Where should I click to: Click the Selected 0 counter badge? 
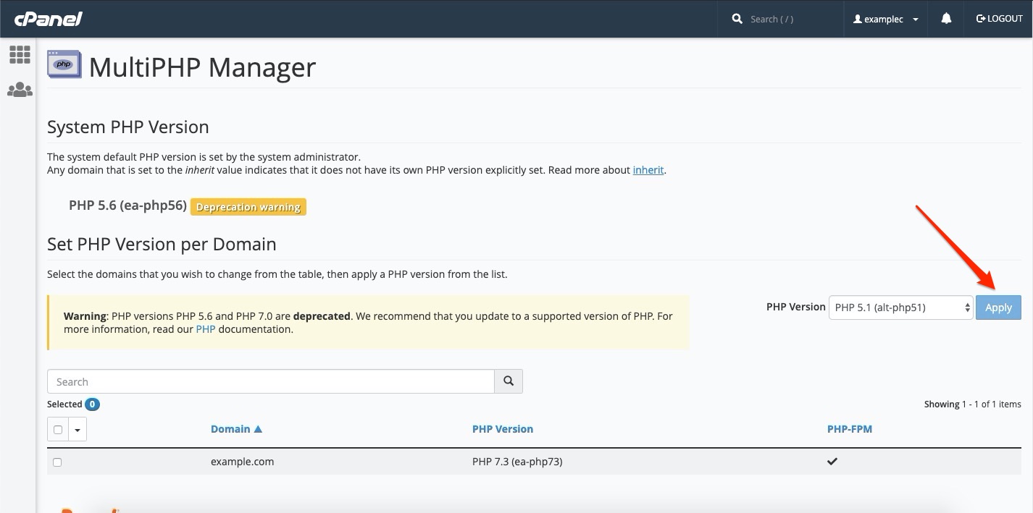pos(92,404)
